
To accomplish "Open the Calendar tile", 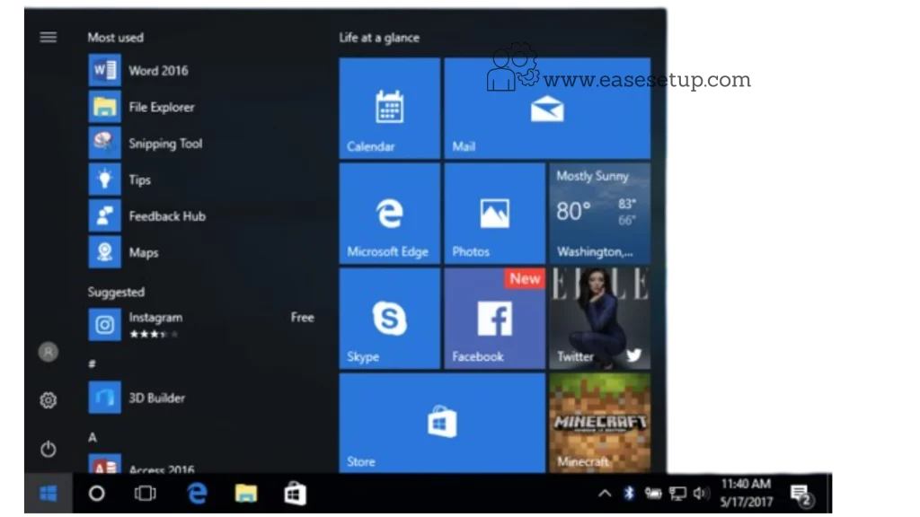I will [x=390, y=108].
